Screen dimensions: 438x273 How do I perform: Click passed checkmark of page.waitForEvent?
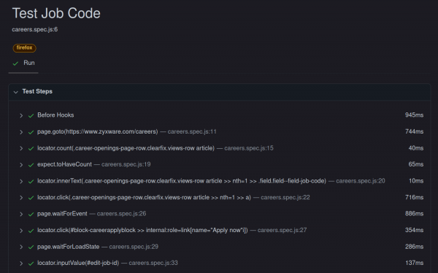[31, 214]
